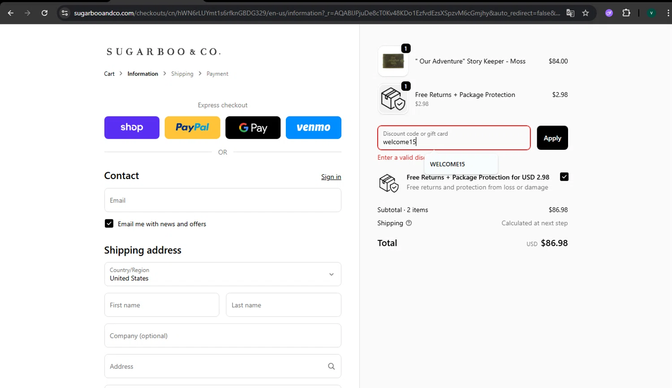672x388 pixels.
Task: Select the WELCOME15 autocomplete suggestion
Action: click(461, 164)
